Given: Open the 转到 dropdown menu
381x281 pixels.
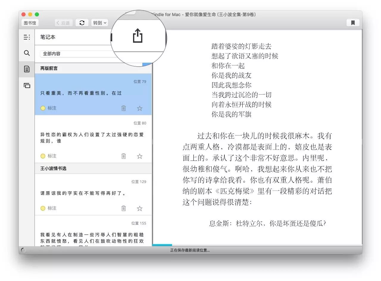Looking at the screenshot, I should tap(100, 23).
